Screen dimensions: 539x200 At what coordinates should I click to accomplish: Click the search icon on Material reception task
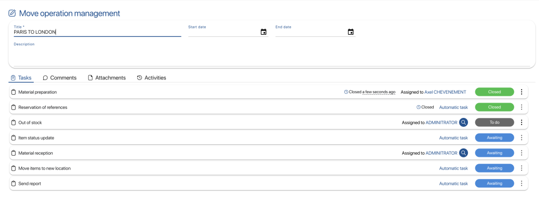point(464,153)
